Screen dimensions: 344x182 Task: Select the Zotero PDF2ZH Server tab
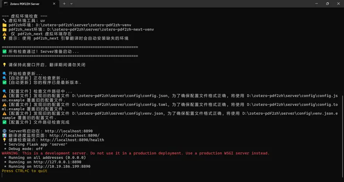[30, 4]
